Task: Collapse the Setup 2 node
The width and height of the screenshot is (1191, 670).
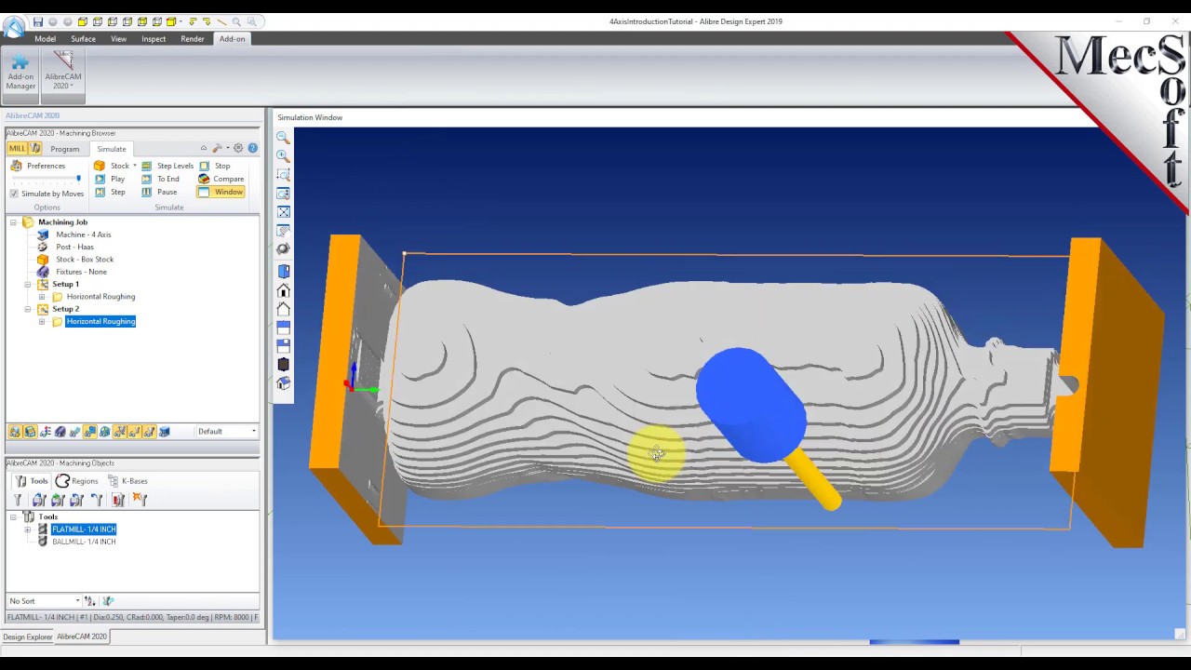Action: [x=27, y=309]
